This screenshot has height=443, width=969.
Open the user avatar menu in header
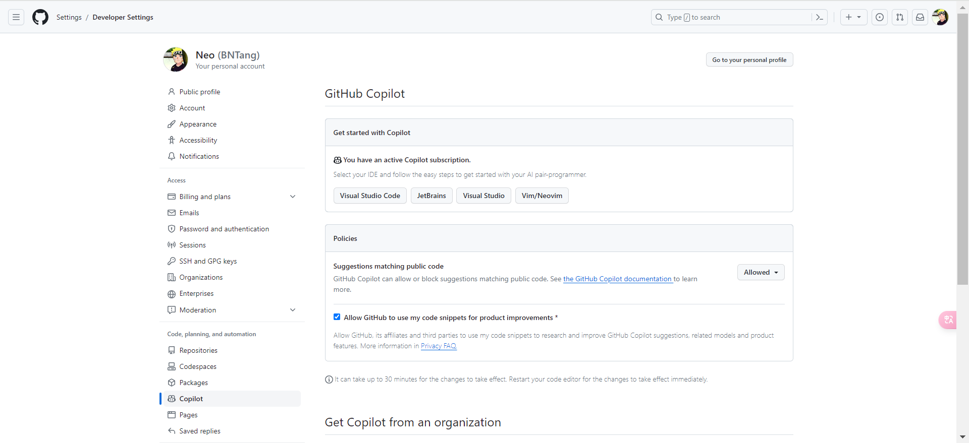click(x=940, y=17)
